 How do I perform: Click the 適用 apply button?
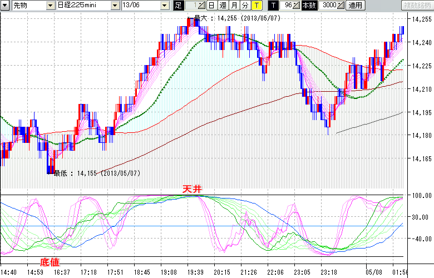[354, 6]
